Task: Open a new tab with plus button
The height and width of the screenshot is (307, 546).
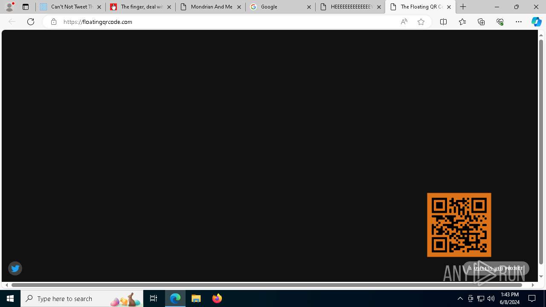Action: (x=463, y=7)
